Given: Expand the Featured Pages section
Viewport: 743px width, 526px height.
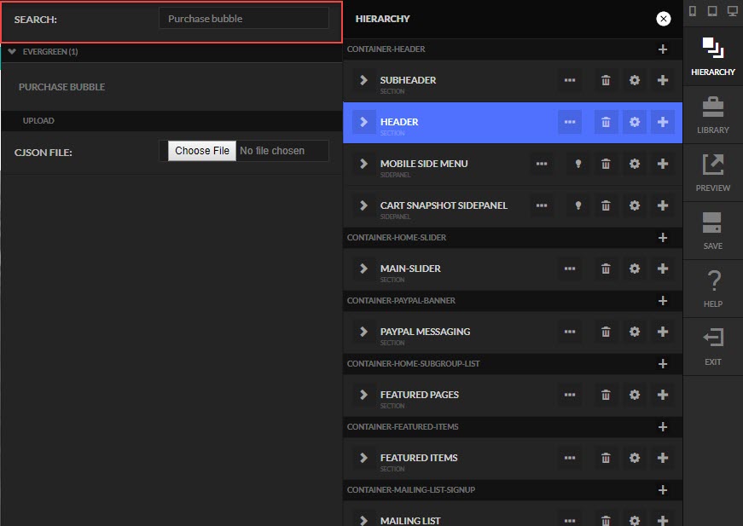Looking at the screenshot, I should pos(363,395).
